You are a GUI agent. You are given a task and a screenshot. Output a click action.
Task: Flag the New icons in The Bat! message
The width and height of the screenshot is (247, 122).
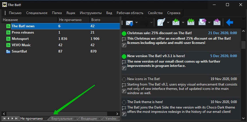coord(124,85)
